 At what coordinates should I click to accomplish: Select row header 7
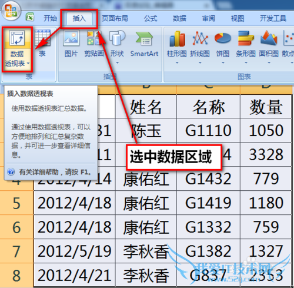[16, 251]
